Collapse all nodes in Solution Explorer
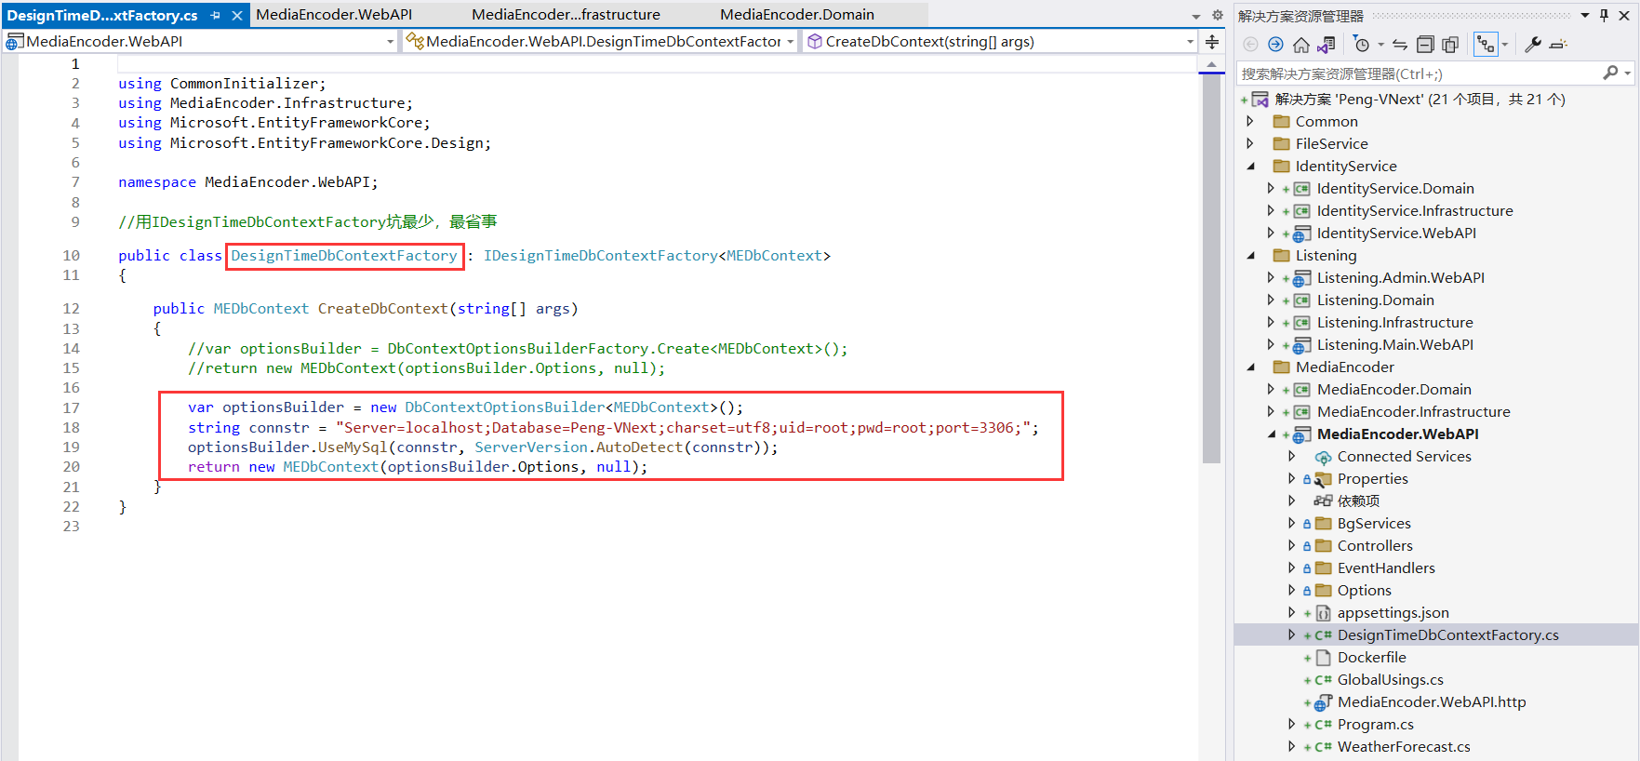The height and width of the screenshot is (761, 1640). coord(1425,44)
